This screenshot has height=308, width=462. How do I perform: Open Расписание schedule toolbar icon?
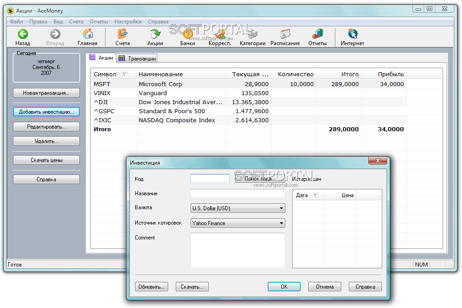tap(285, 34)
